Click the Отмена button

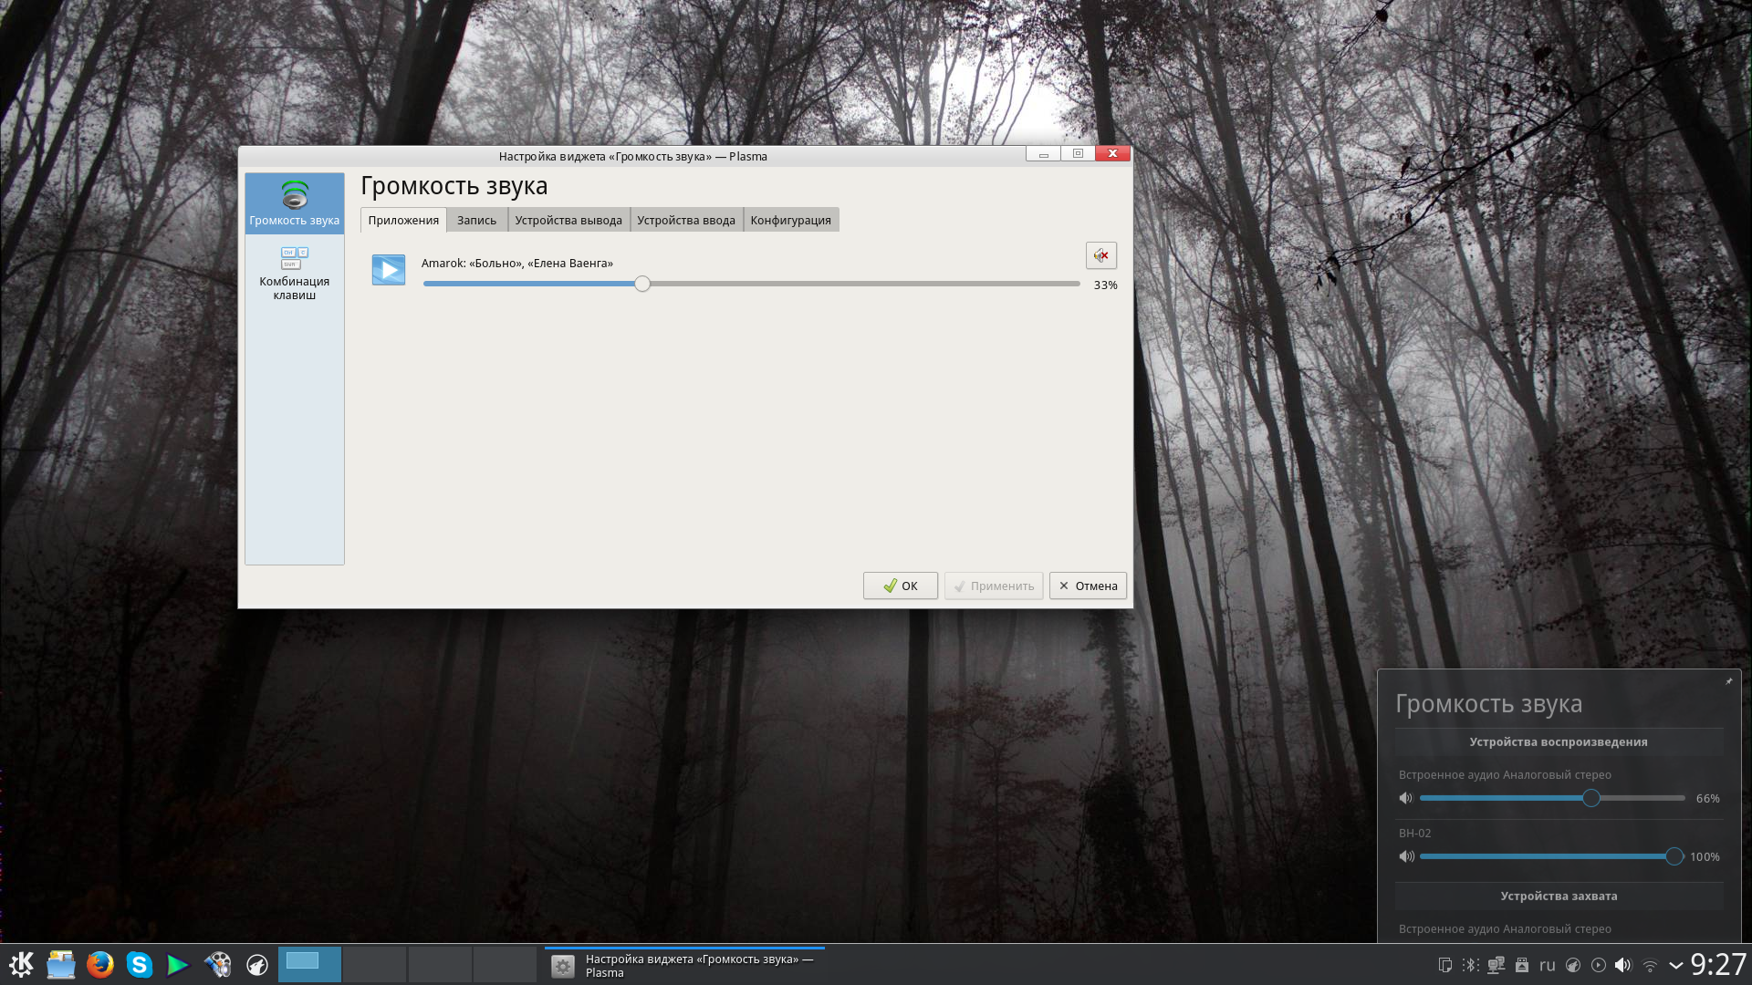click(x=1088, y=586)
